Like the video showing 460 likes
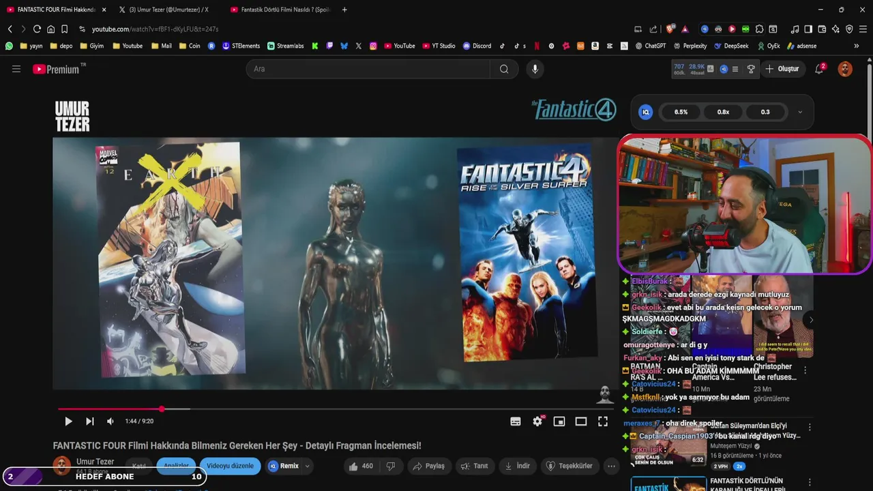873x491 pixels. 361,466
